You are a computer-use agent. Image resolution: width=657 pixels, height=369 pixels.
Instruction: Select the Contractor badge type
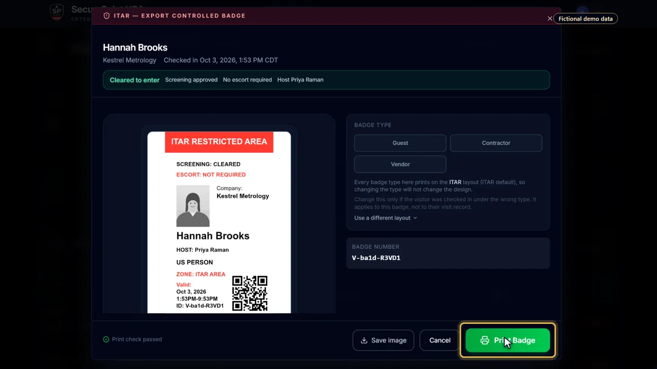[x=496, y=143]
